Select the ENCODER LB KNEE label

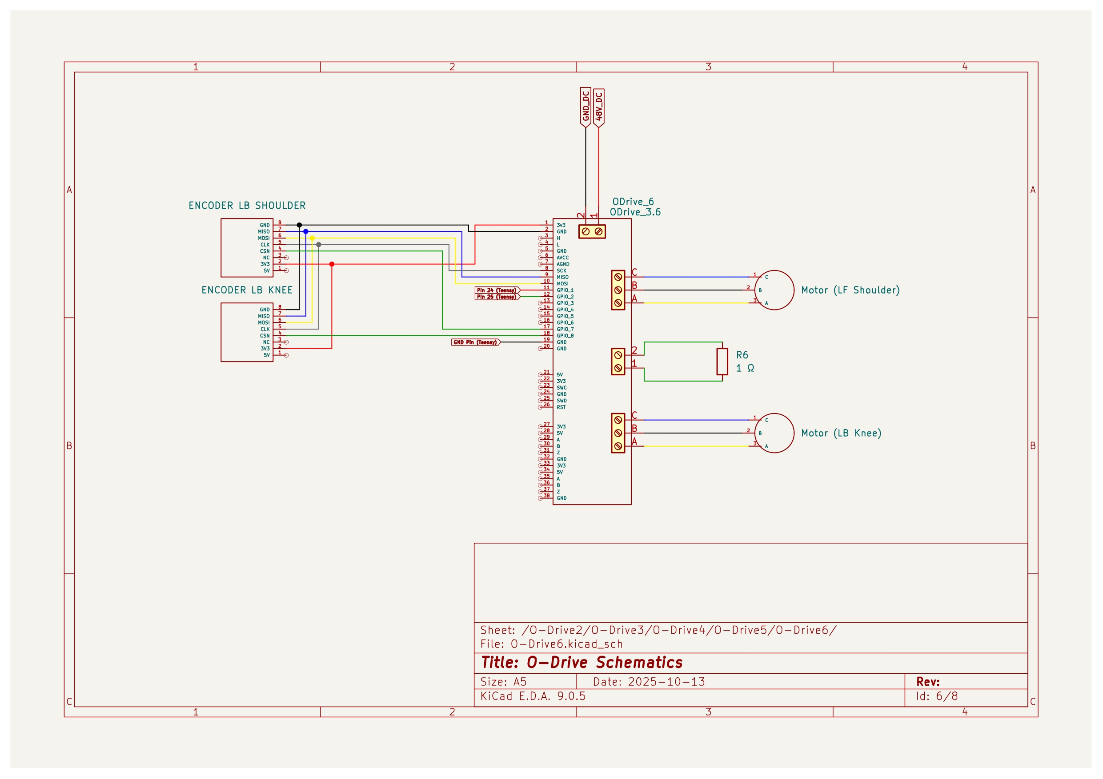coord(247,290)
